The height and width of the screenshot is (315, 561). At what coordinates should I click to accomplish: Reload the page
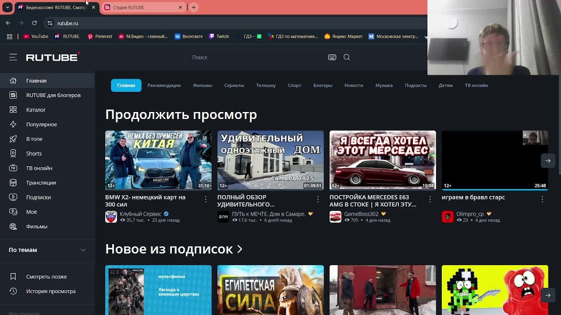coord(34,23)
